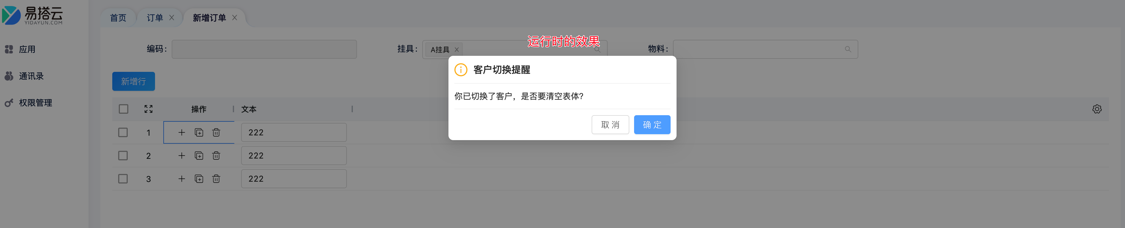Click the 确定 button in dialog
This screenshot has height=228, width=1125.
click(652, 125)
